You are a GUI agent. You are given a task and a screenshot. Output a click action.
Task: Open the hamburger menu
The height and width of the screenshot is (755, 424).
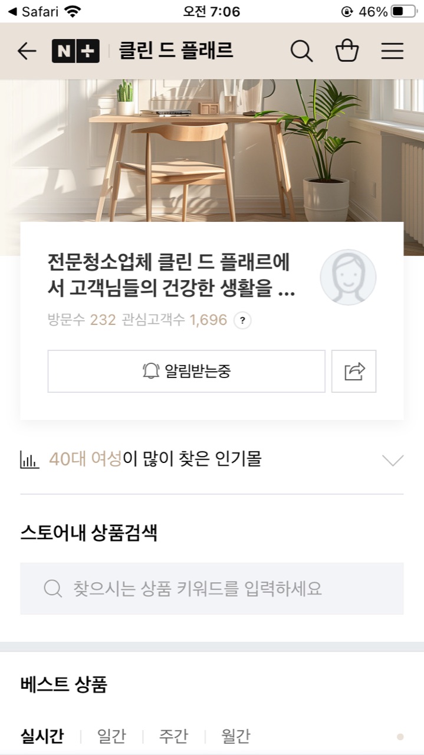click(392, 51)
